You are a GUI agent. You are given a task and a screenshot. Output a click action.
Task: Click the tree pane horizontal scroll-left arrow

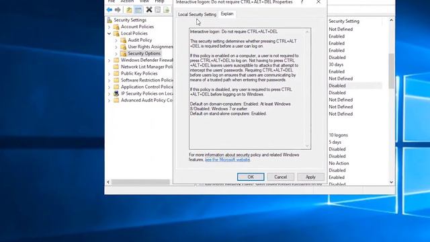108,182
